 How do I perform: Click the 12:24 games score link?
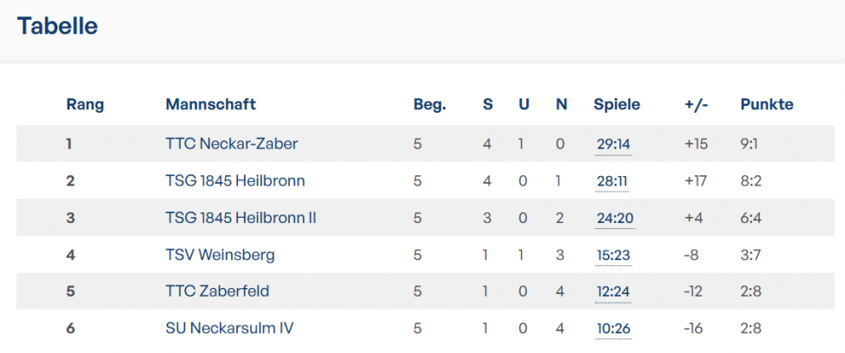tap(613, 291)
